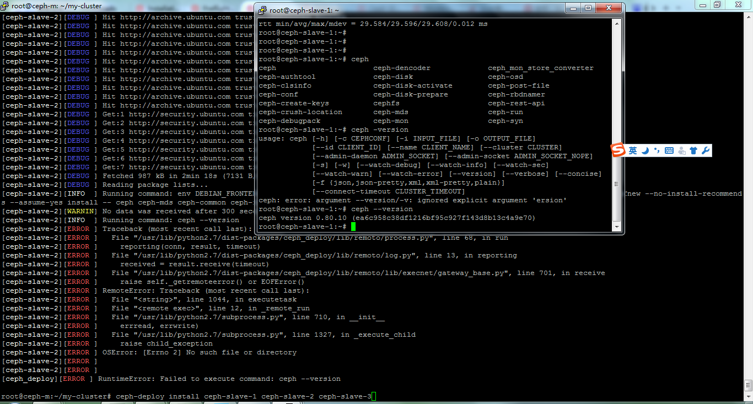The image size is (753, 404).
Task: Click 'ceph-rest-api' in the completion list
Action: [x=517, y=103]
